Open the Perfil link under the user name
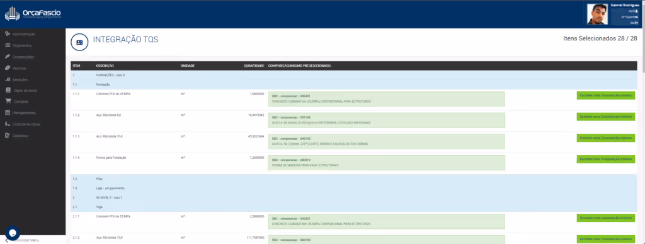Image resolution: width=645 pixels, height=244 pixels. (x=633, y=11)
